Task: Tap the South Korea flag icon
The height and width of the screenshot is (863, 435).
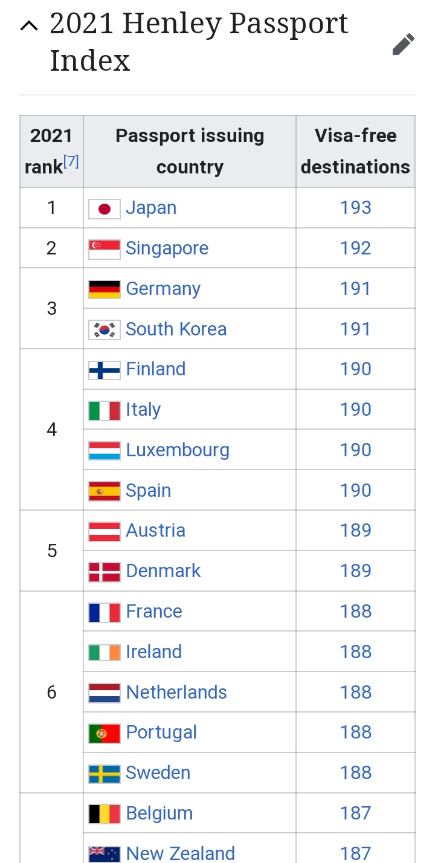Action: pos(105,330)
